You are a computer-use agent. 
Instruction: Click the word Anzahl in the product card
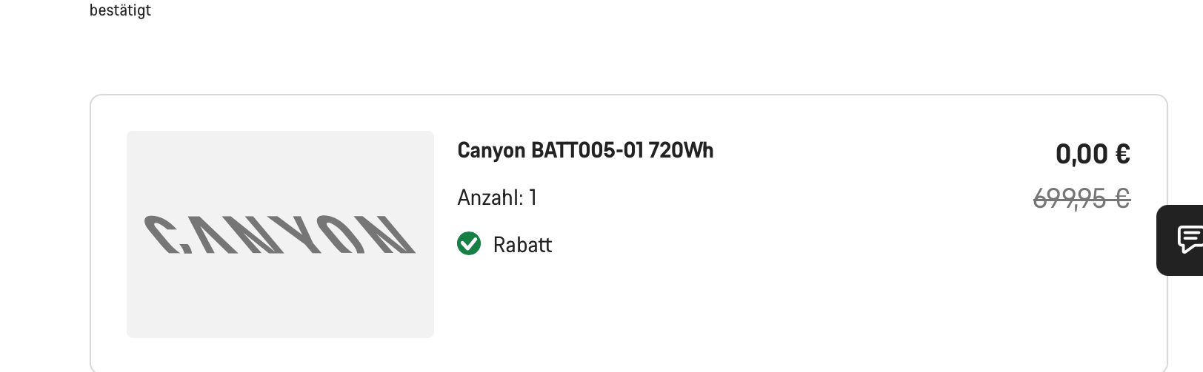(490, 197)
